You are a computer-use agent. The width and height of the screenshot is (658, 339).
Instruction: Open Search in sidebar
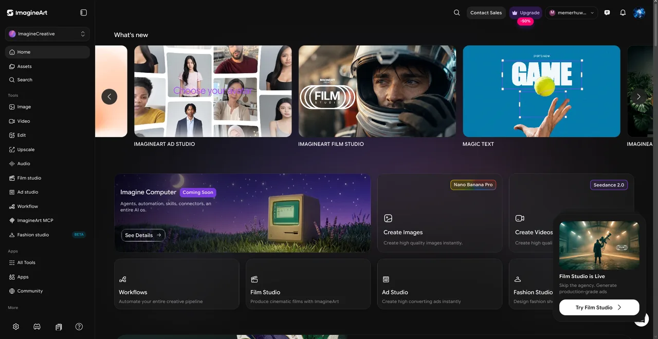pos(47,80)
